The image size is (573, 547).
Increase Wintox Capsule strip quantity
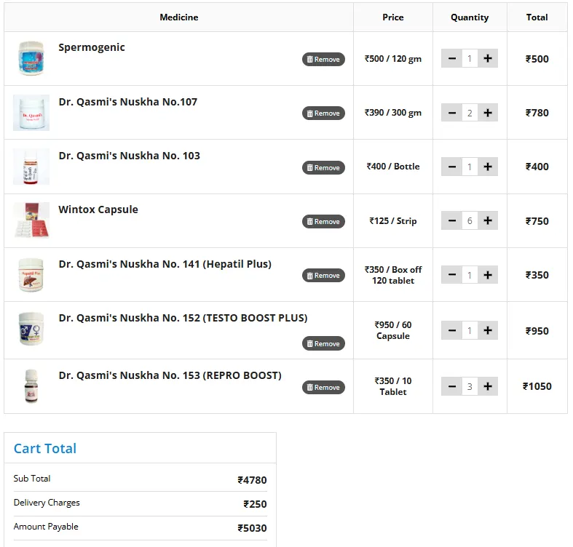[x=488, y=220]
